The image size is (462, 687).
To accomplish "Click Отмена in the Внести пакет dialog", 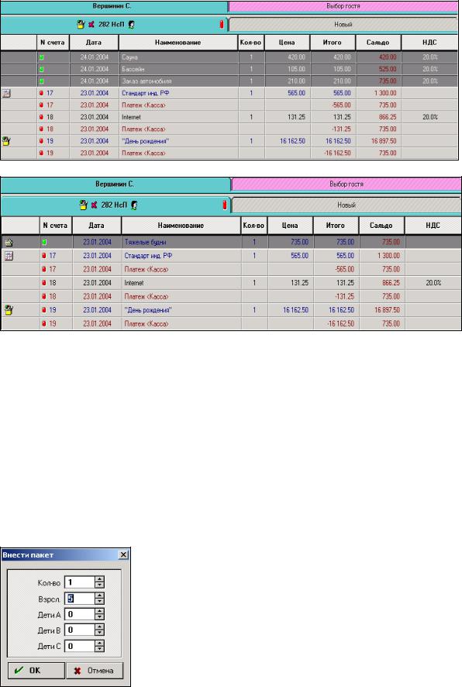I will (x=95, y=671).
